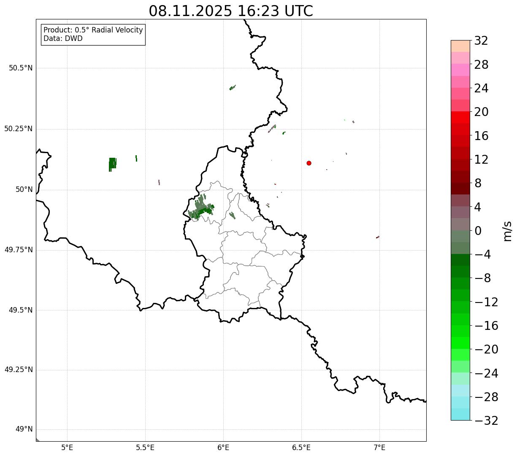Click the −8 colorbar tick label
The width and height of the screenshot is (517, 456).
(482, 278)
